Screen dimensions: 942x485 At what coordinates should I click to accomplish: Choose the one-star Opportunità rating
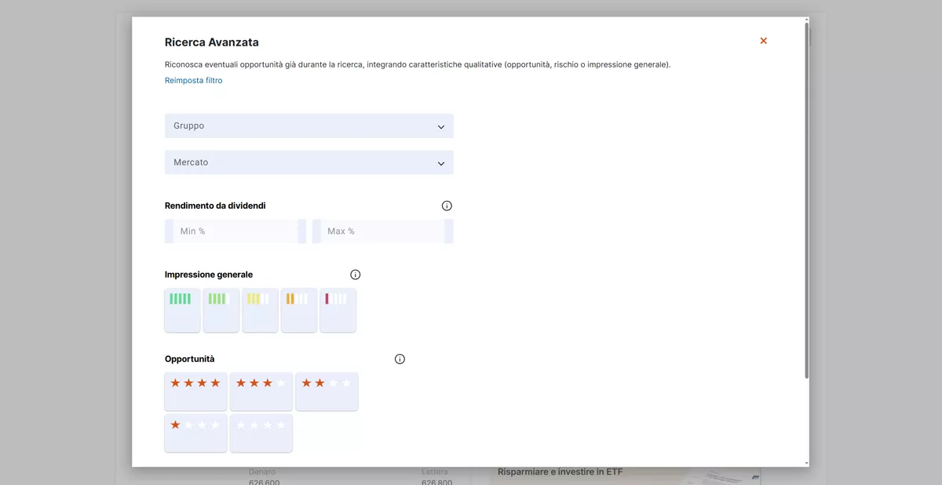tap(195, 433)
